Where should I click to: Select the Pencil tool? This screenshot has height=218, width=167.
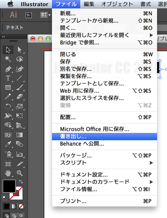8,97
